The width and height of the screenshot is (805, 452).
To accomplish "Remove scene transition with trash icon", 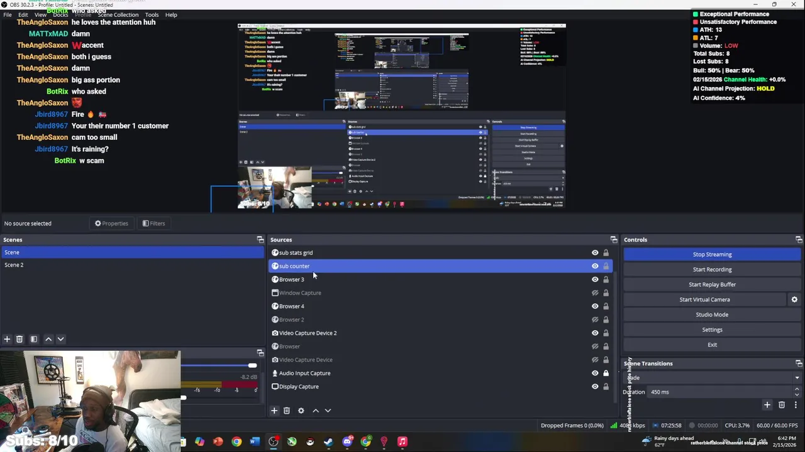I will pos(782,406).
